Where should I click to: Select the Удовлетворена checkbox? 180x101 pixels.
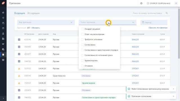click(x=82, y=61)
